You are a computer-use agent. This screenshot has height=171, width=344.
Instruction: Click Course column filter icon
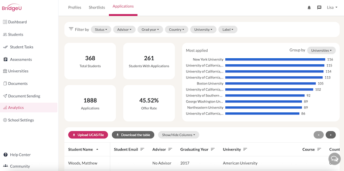tap(319, 149)
